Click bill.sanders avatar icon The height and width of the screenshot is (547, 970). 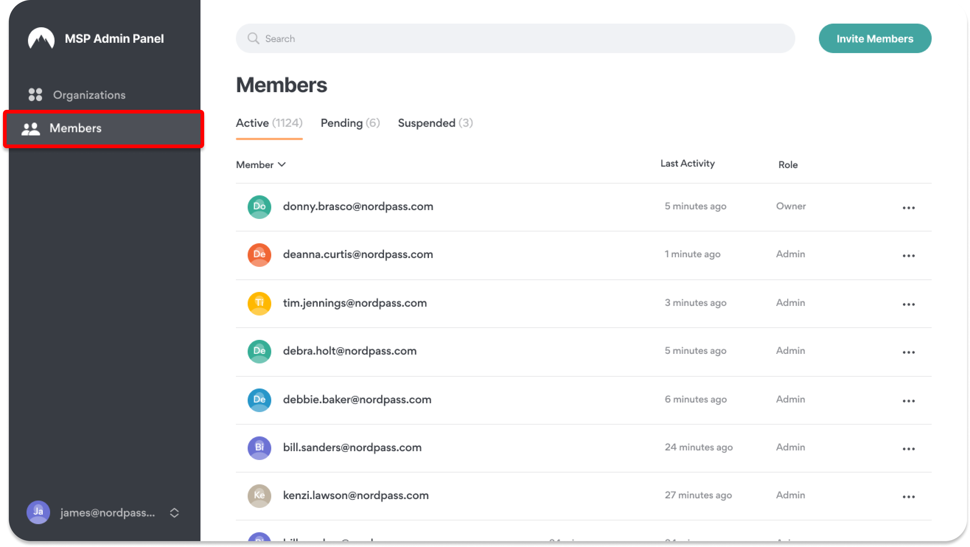(x=259, y=447)
